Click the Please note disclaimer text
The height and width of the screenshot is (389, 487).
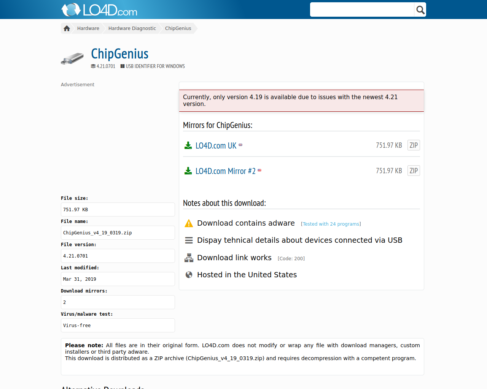click(x=242, y=352)
